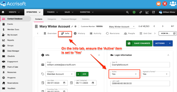Screen dimensions: 177x92
Task: Click the return arrow icon
Action: coord(172,26)
